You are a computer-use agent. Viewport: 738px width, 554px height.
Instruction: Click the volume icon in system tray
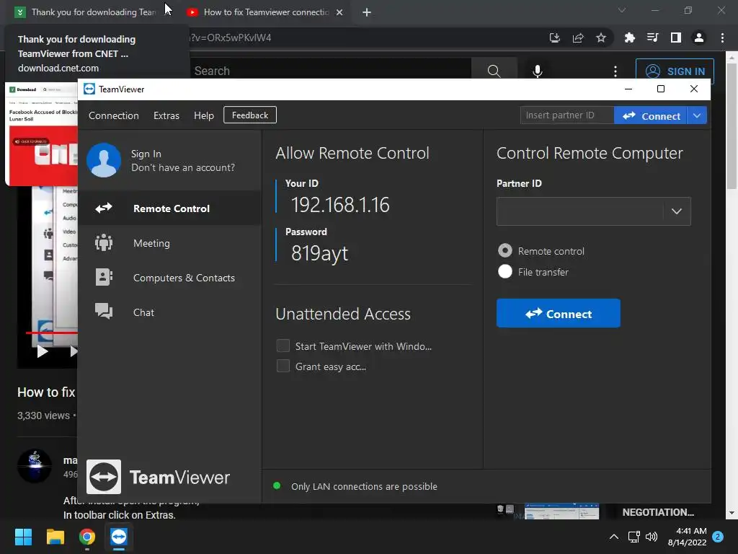click(x=652, y=537)
